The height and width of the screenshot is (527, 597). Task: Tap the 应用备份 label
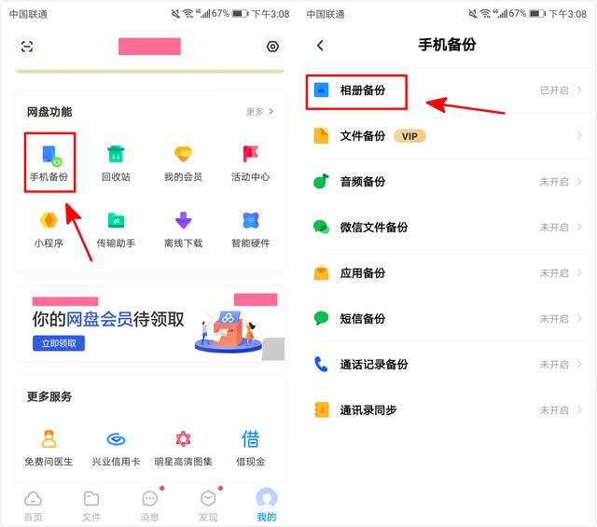363,273
